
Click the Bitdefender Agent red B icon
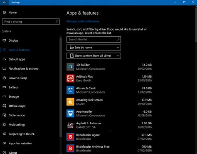[70, 137]
